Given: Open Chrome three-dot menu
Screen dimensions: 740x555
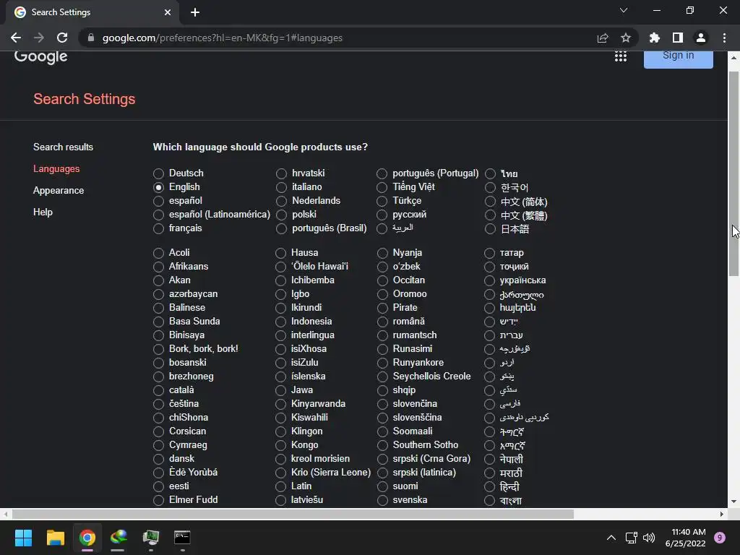Looking at the screenshot, I should [724, 38].
